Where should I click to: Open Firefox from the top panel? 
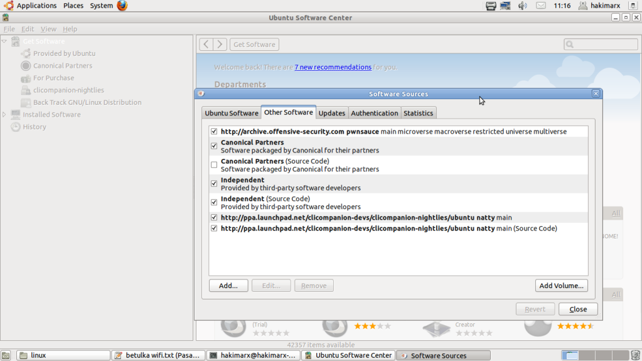[122, 5]
